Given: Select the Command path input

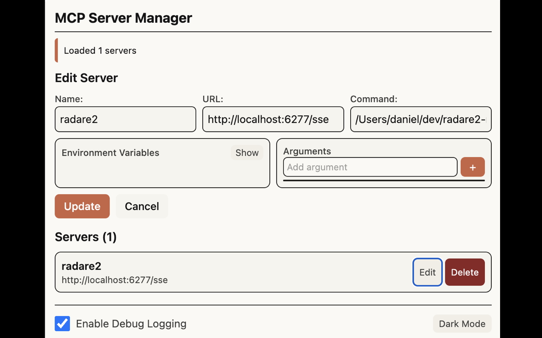Looking at the screenshot, I should (420, 119).
